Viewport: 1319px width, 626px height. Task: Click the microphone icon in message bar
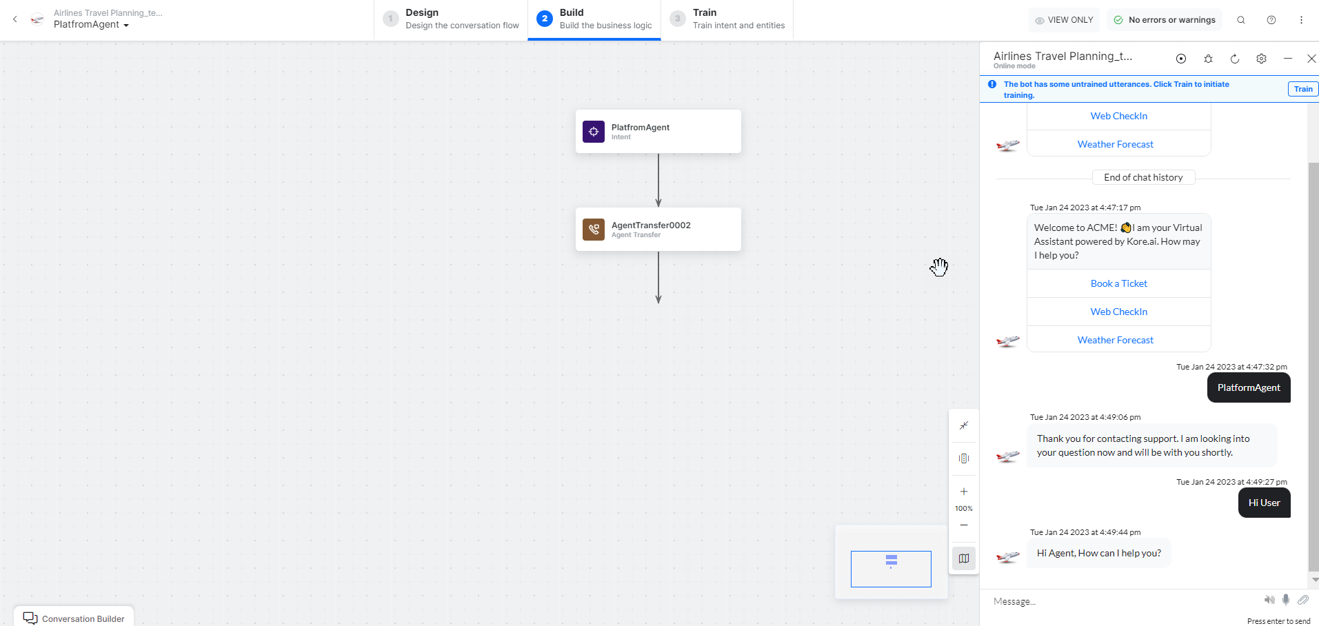click(x=1286, y=600)
